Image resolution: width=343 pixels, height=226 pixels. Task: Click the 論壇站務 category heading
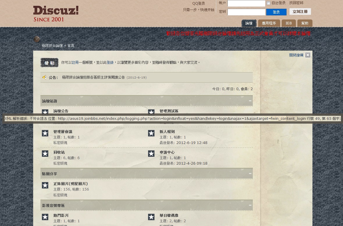[49, 101]
